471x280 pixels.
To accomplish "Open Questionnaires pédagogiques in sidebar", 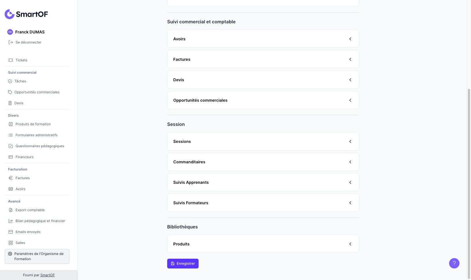I will [x=40, y=146].
